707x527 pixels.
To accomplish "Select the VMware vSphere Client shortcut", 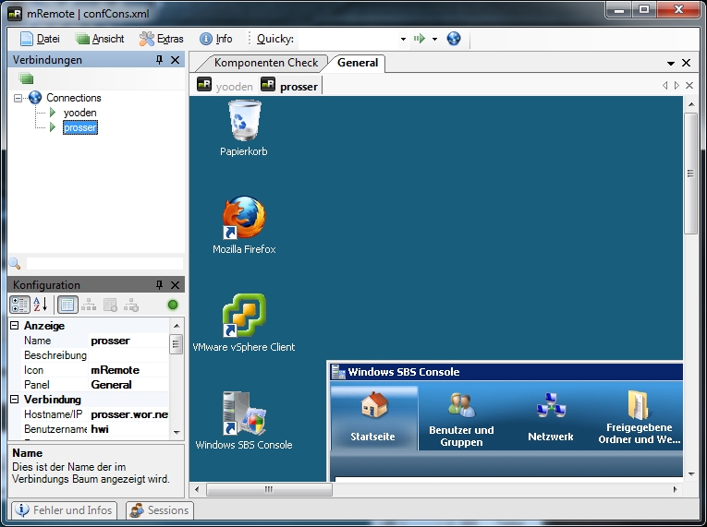I will [x=244, y=322].
